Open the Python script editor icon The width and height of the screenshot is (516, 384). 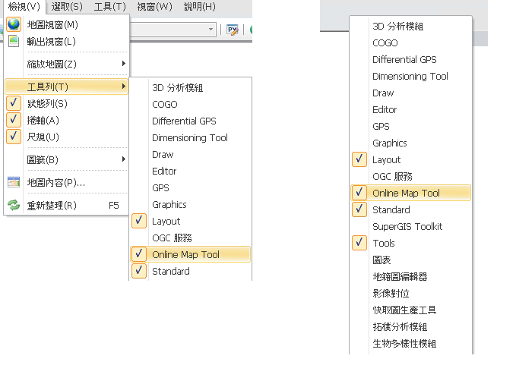pyautogui.click(x=233, y=30)
